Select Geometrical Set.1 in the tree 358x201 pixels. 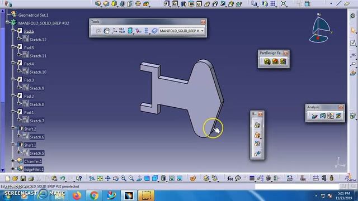(34, 15)
